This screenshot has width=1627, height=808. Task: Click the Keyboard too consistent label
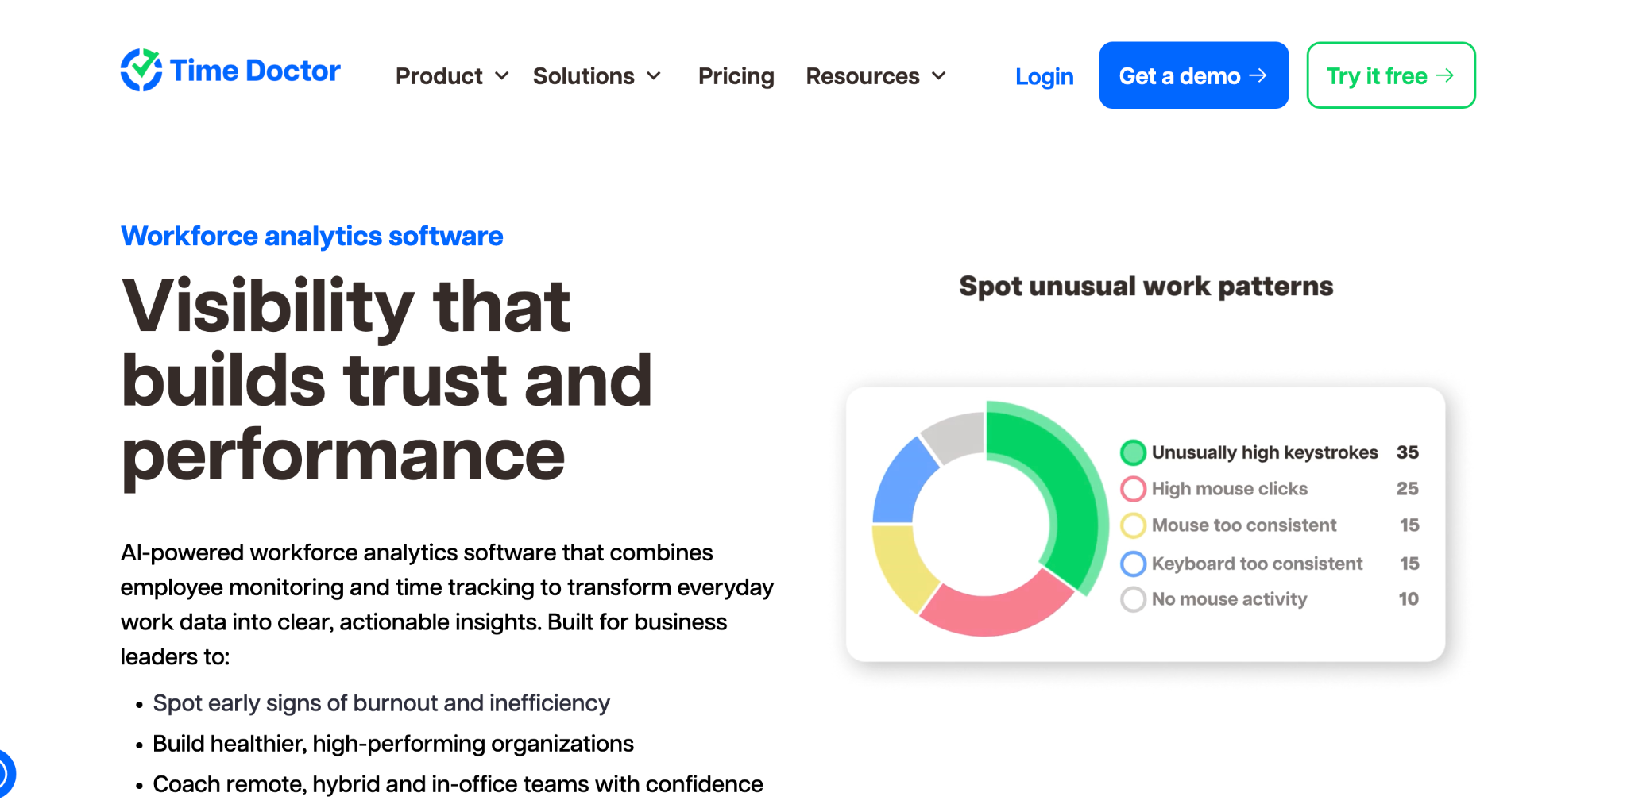(x=1257, y=564)
